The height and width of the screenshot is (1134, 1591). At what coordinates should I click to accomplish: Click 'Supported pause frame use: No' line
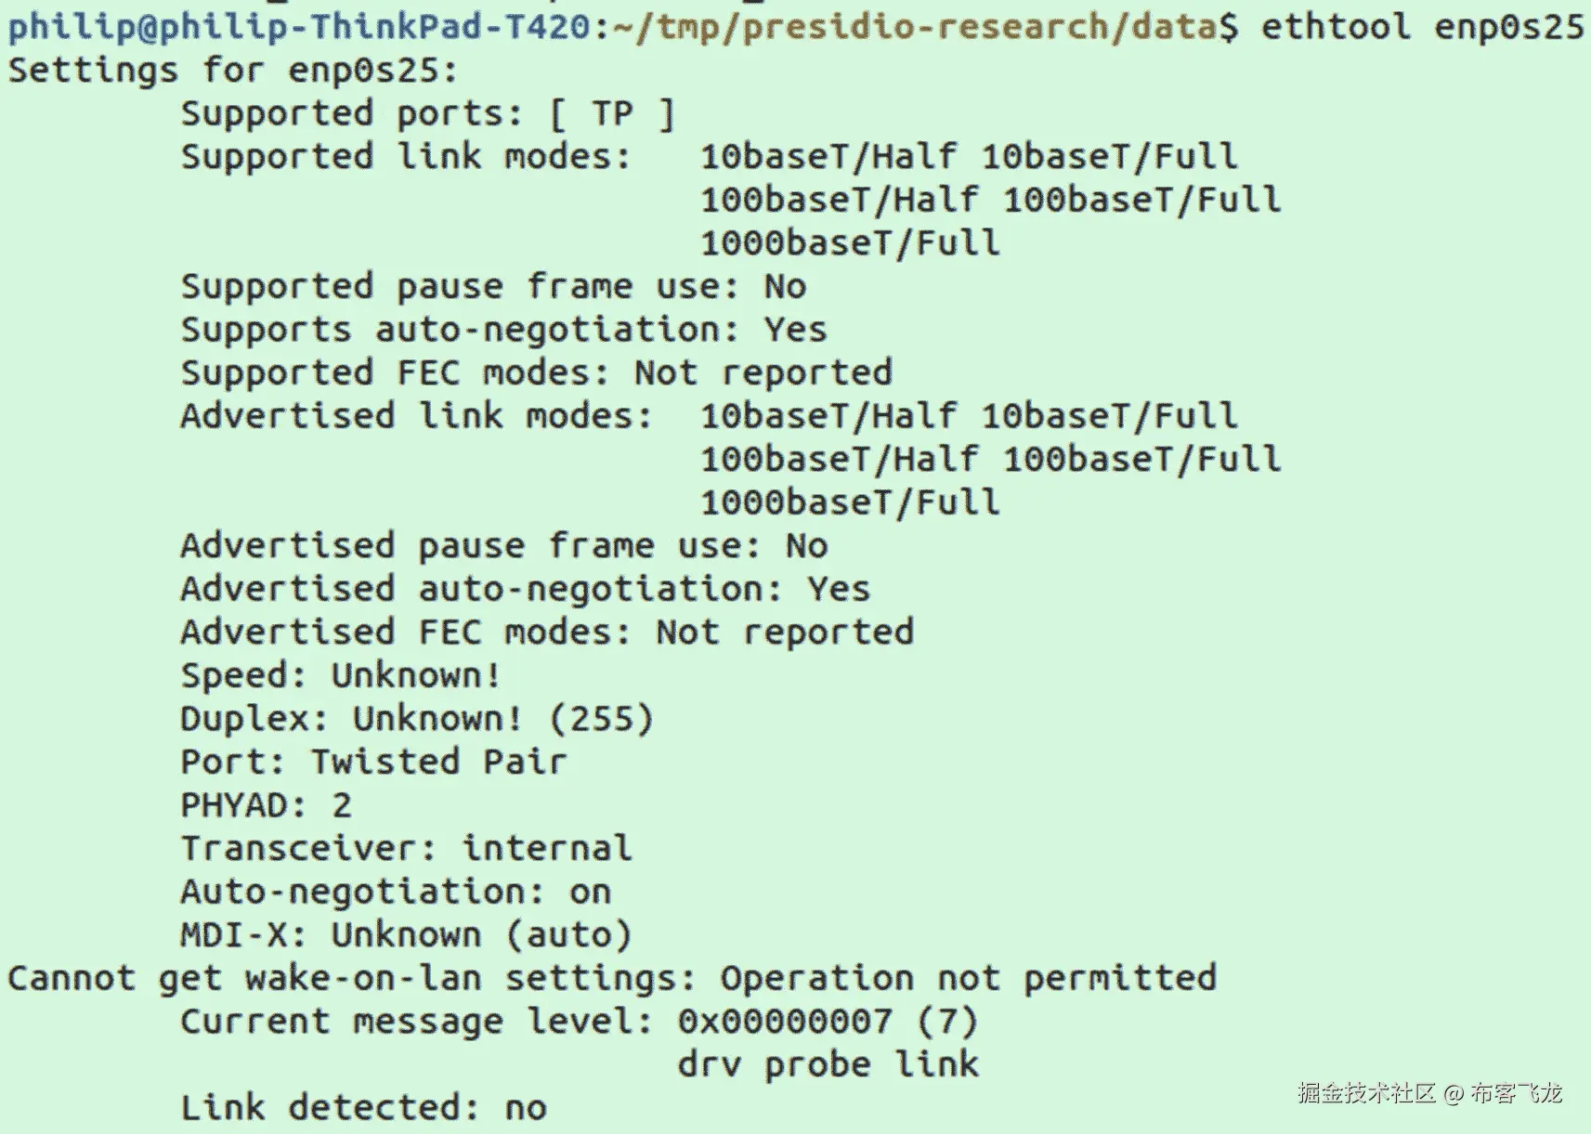point(492,287)
